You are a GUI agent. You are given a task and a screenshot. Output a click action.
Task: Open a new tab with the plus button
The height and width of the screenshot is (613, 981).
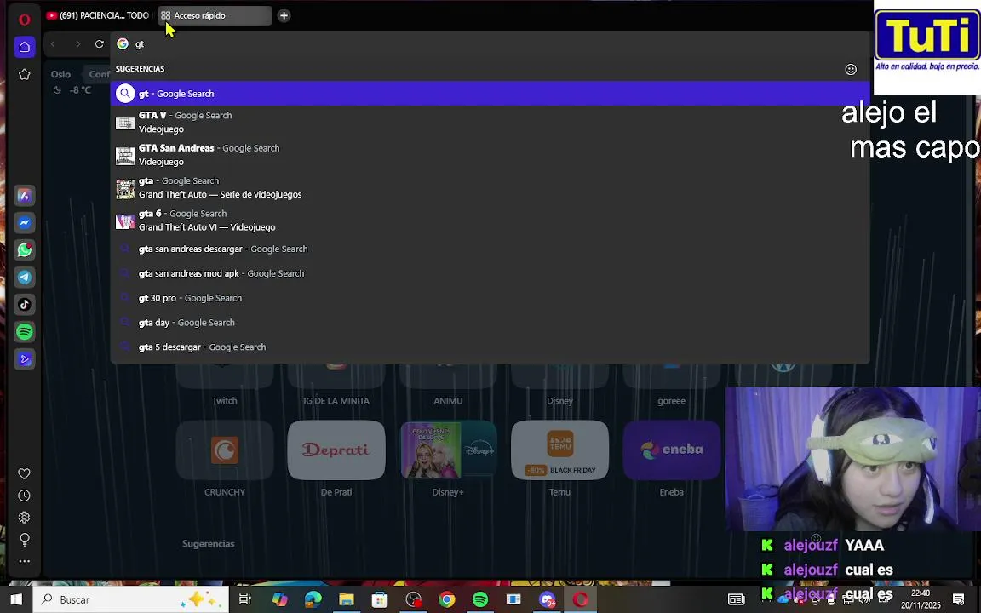point(284,15)
